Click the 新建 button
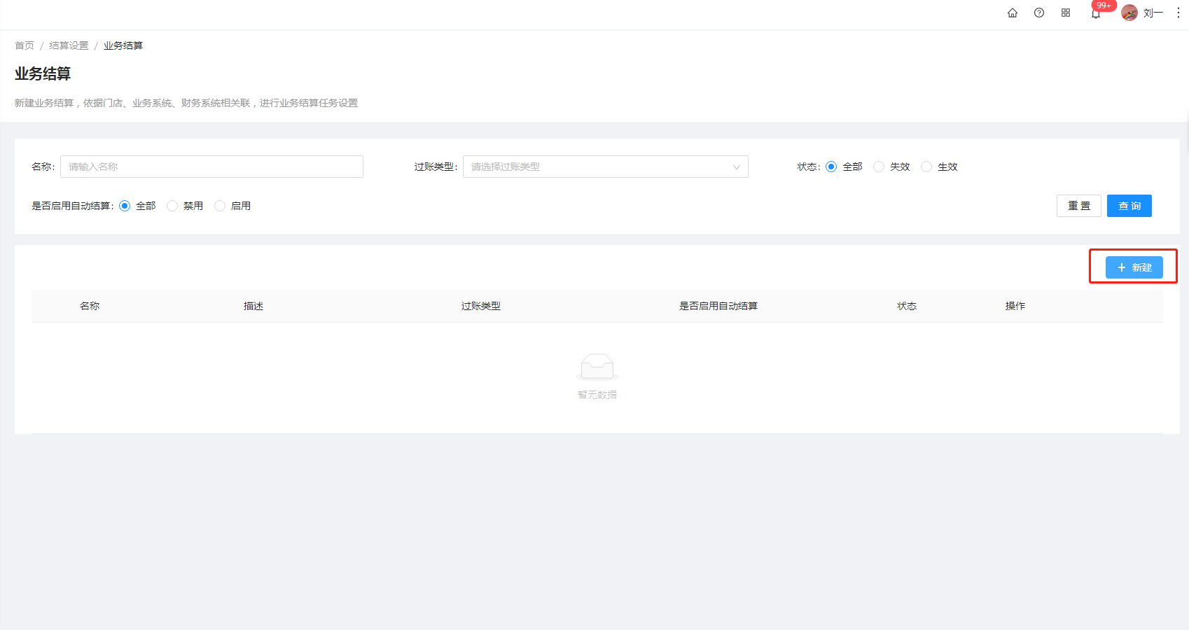 1134,267
